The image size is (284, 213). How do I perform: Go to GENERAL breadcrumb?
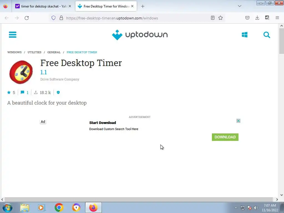pos(54,52)
